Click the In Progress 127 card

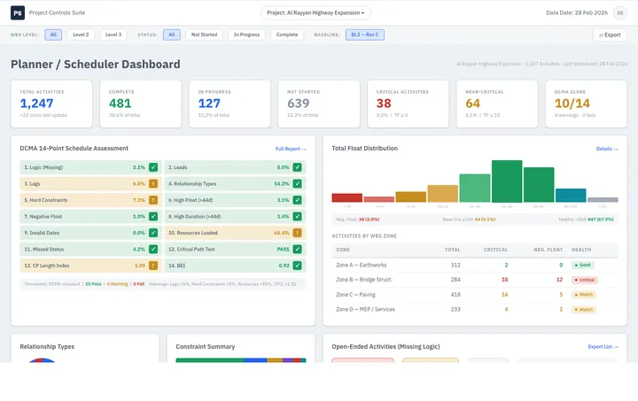[x=230, y=104]
